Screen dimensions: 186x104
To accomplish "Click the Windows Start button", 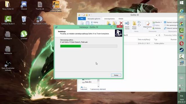I will click(181, 3).
